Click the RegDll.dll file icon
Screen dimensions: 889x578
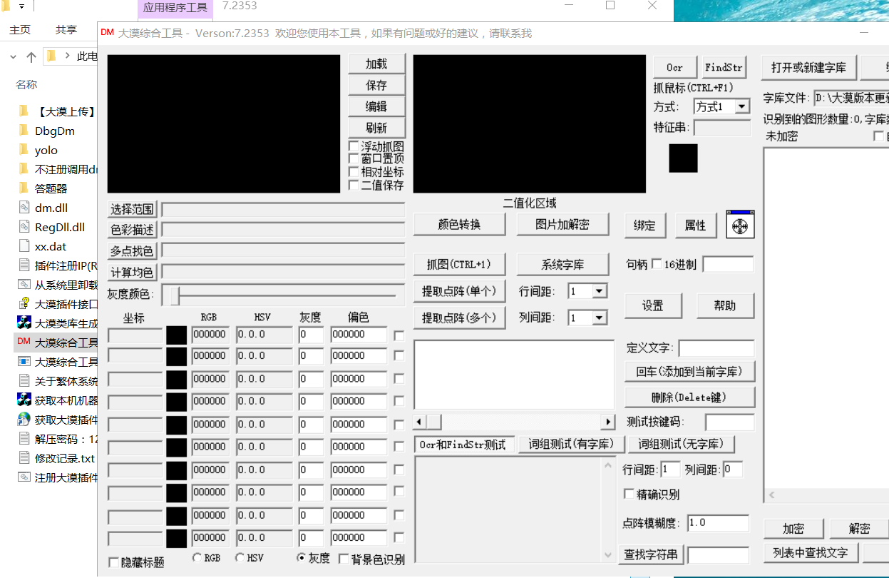(24, 227)
